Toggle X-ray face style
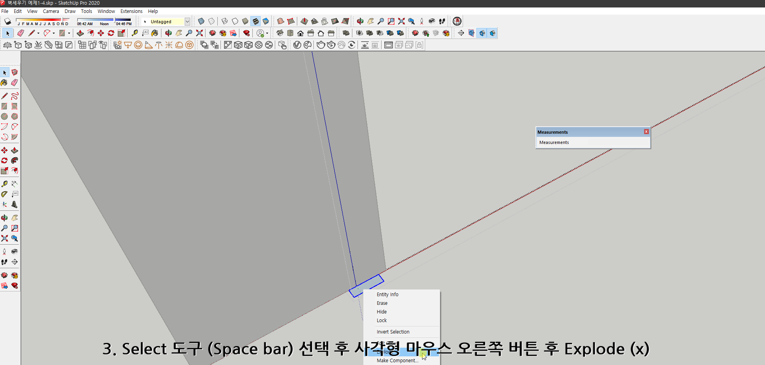Screen dimensions: 765x365 (201, 21)
